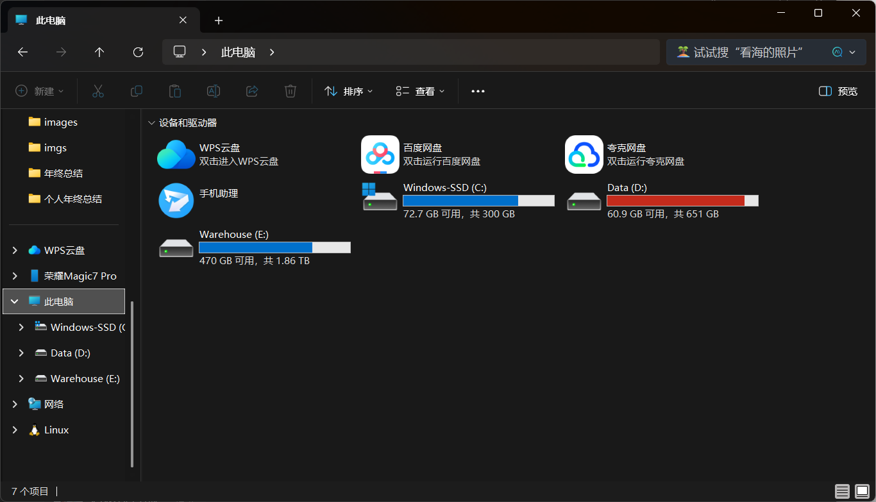This screenshot has width=876, height=502.
Task: Select the 夸克网盘 drive icon
Action: point(584,155)
